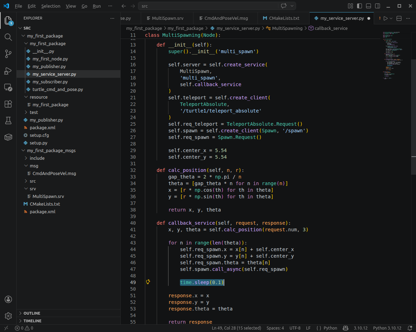Open the Edit menu
This screenshot has width=416, height=332.
click(x=32, y=6)
